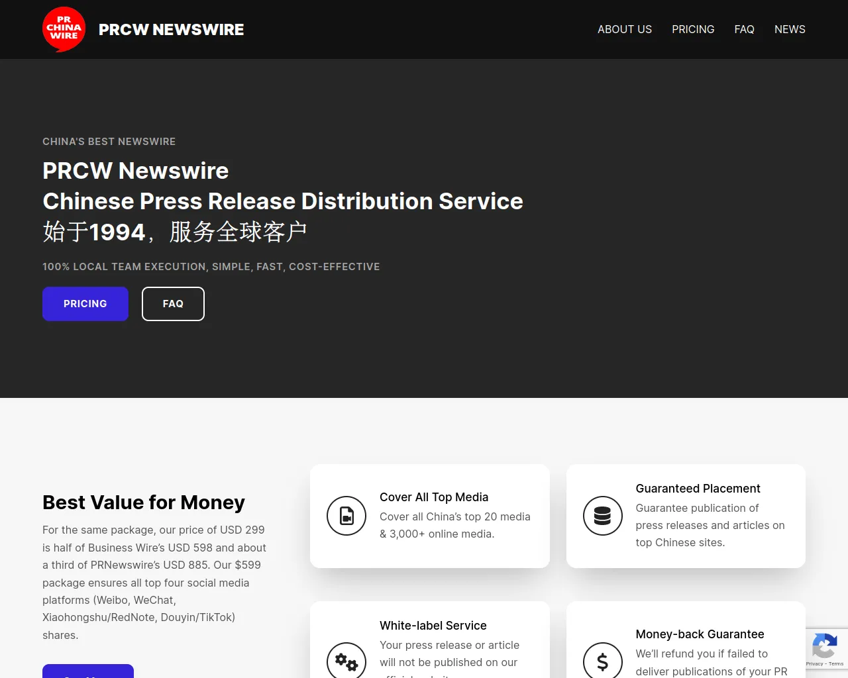Click the 100% LOCAL TEAM EXECUTION subtitle
This screenshot has height=678, width=848.
211,267
